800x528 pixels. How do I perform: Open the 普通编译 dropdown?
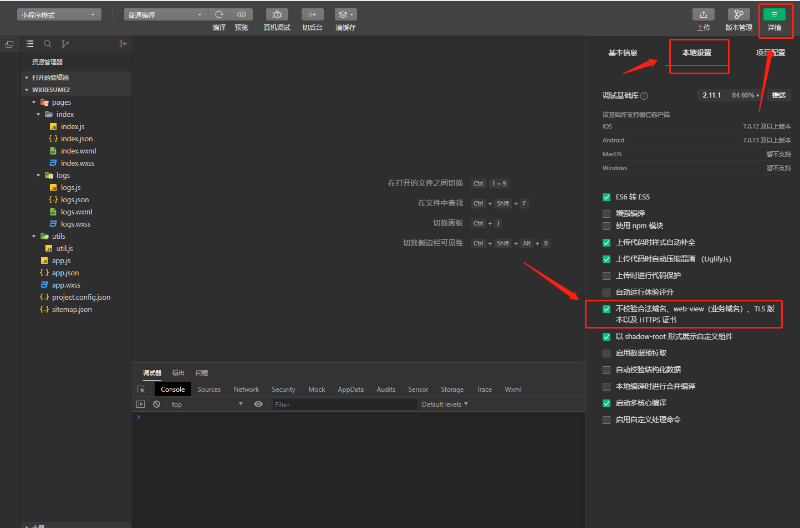tap(166, 15)
